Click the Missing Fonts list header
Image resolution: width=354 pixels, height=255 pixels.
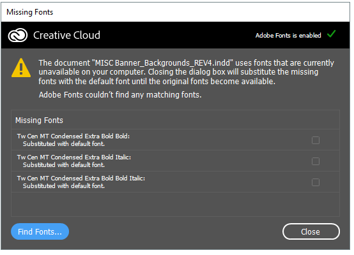click(x=175, y=120)
